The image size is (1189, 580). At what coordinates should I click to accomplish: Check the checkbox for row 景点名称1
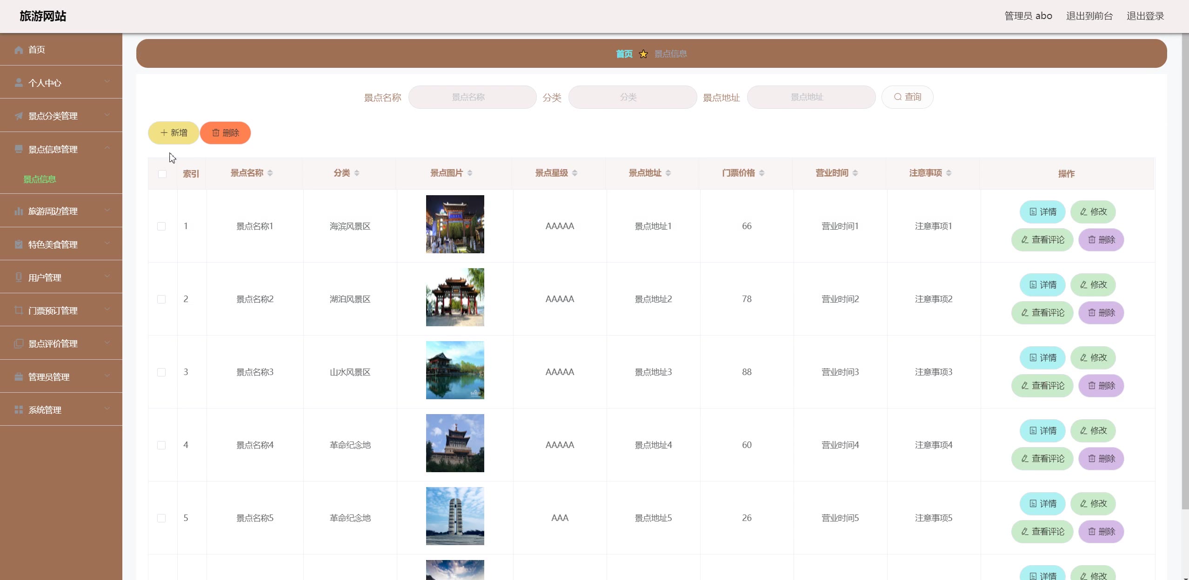(161, 226)
